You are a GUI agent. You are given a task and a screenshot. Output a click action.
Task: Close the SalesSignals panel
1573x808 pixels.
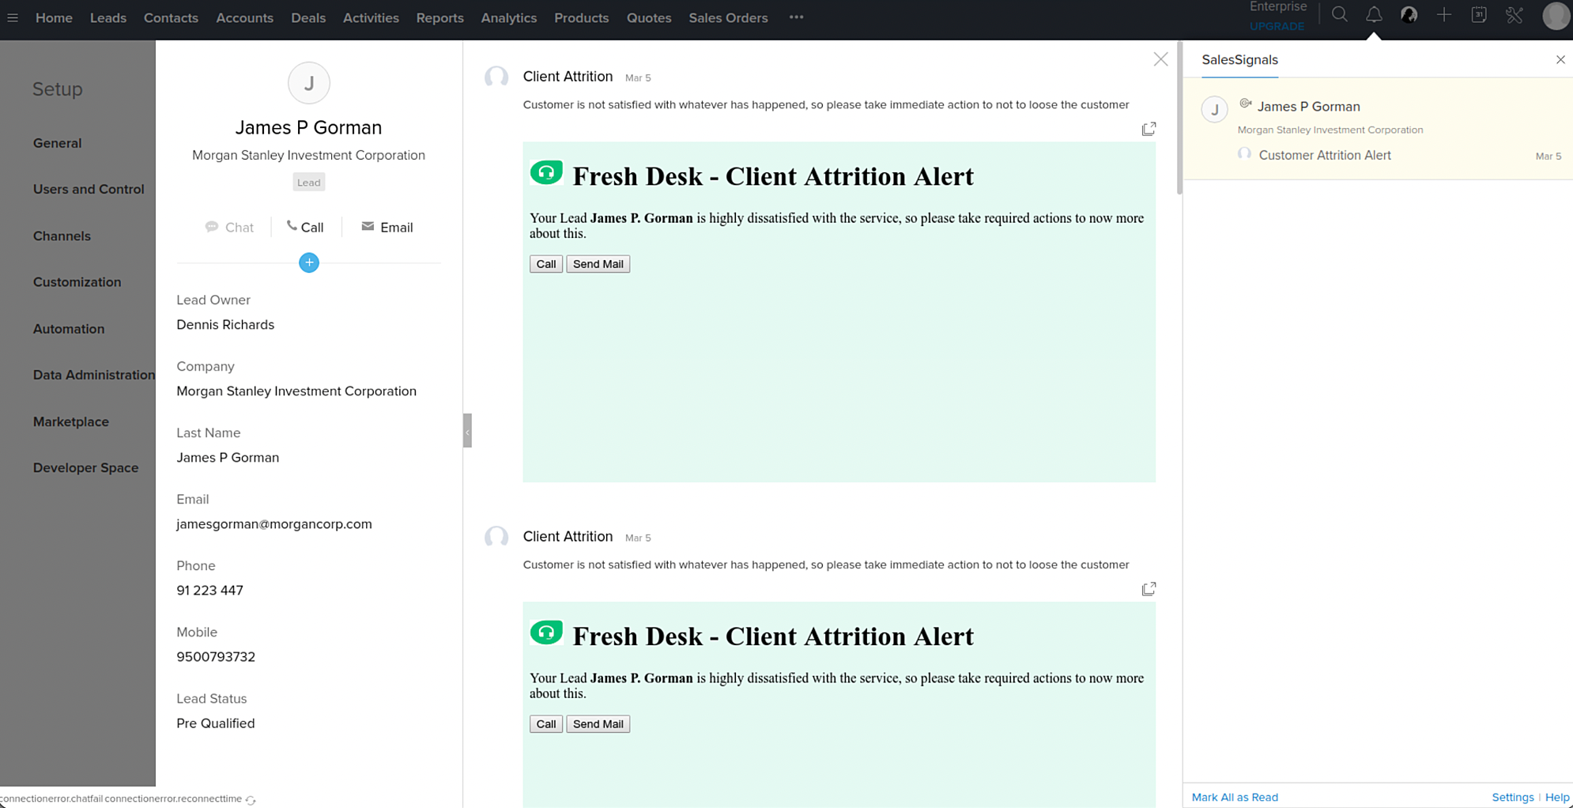coord(1560,60)
